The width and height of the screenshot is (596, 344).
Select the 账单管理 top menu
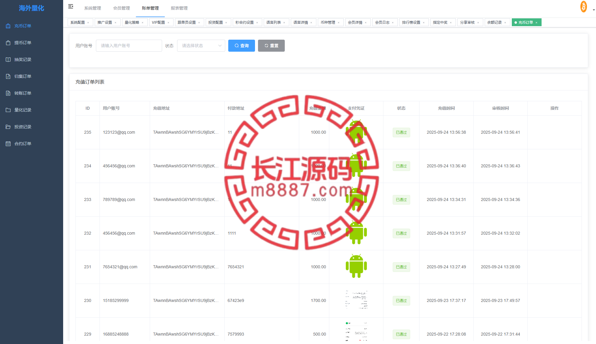click(x=150, y=8)
